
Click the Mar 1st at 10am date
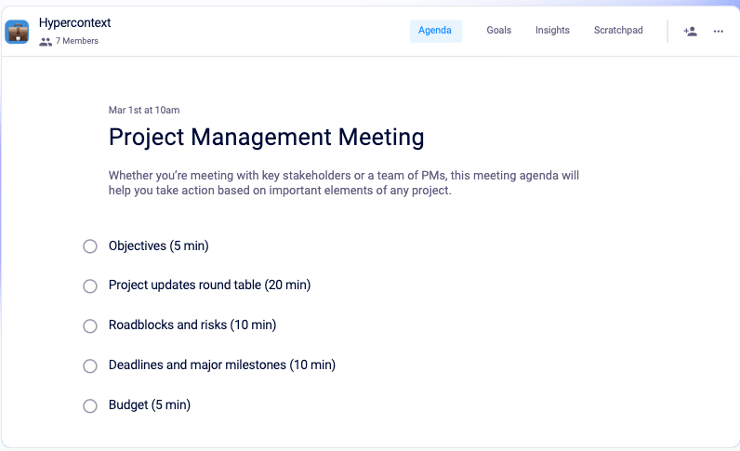click(x=144, y=110)
